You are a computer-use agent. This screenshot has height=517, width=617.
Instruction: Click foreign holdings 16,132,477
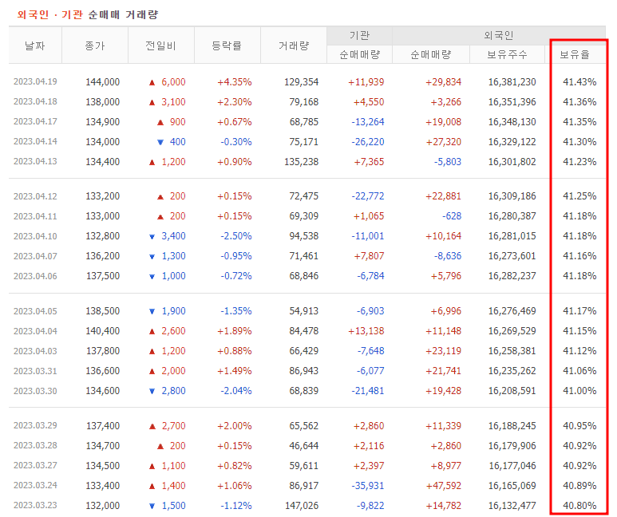pos(512,506)
